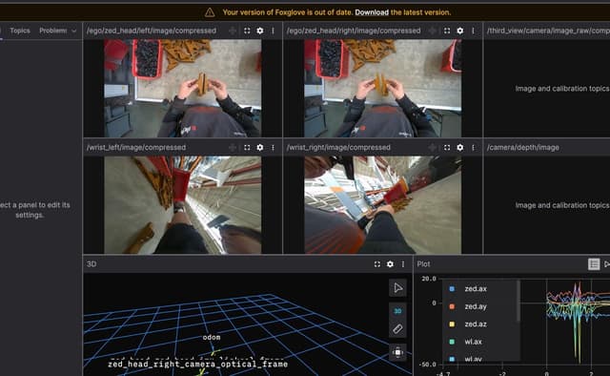
Task: Open settings for zed_head right image panel
Action: tap(459, 31)
